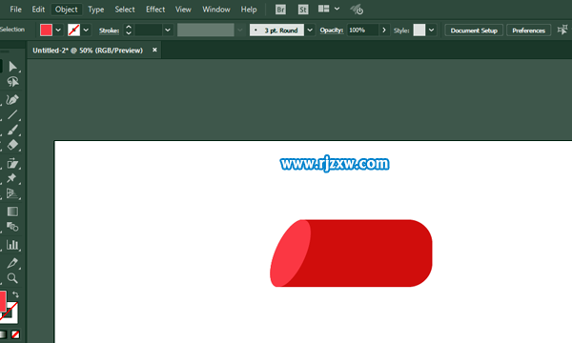The image size is (572, 343).
Task: Select the Lasso tool
Action: point(12,82)
